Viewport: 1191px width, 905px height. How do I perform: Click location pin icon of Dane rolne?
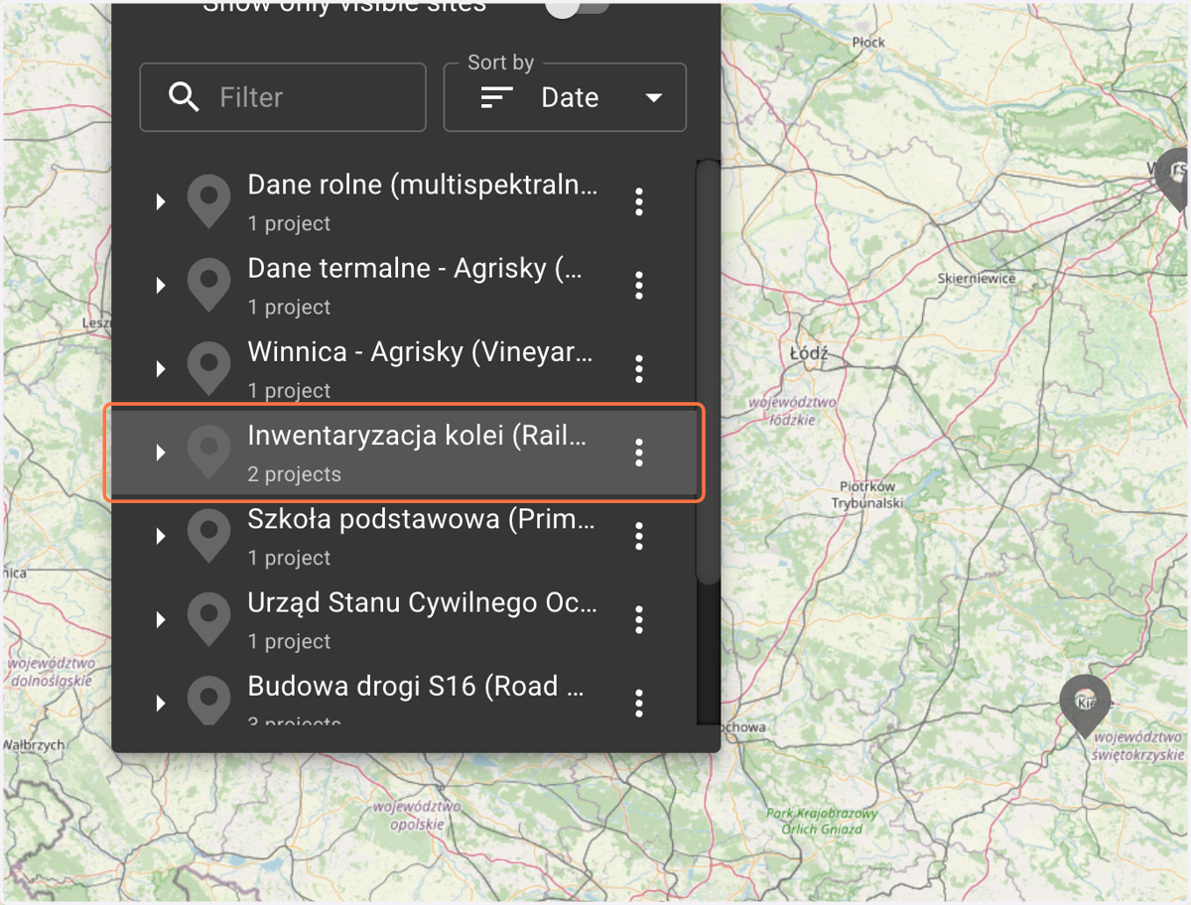pos(208,201)
